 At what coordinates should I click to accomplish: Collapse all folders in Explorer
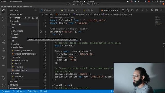(x=37, y=18)
